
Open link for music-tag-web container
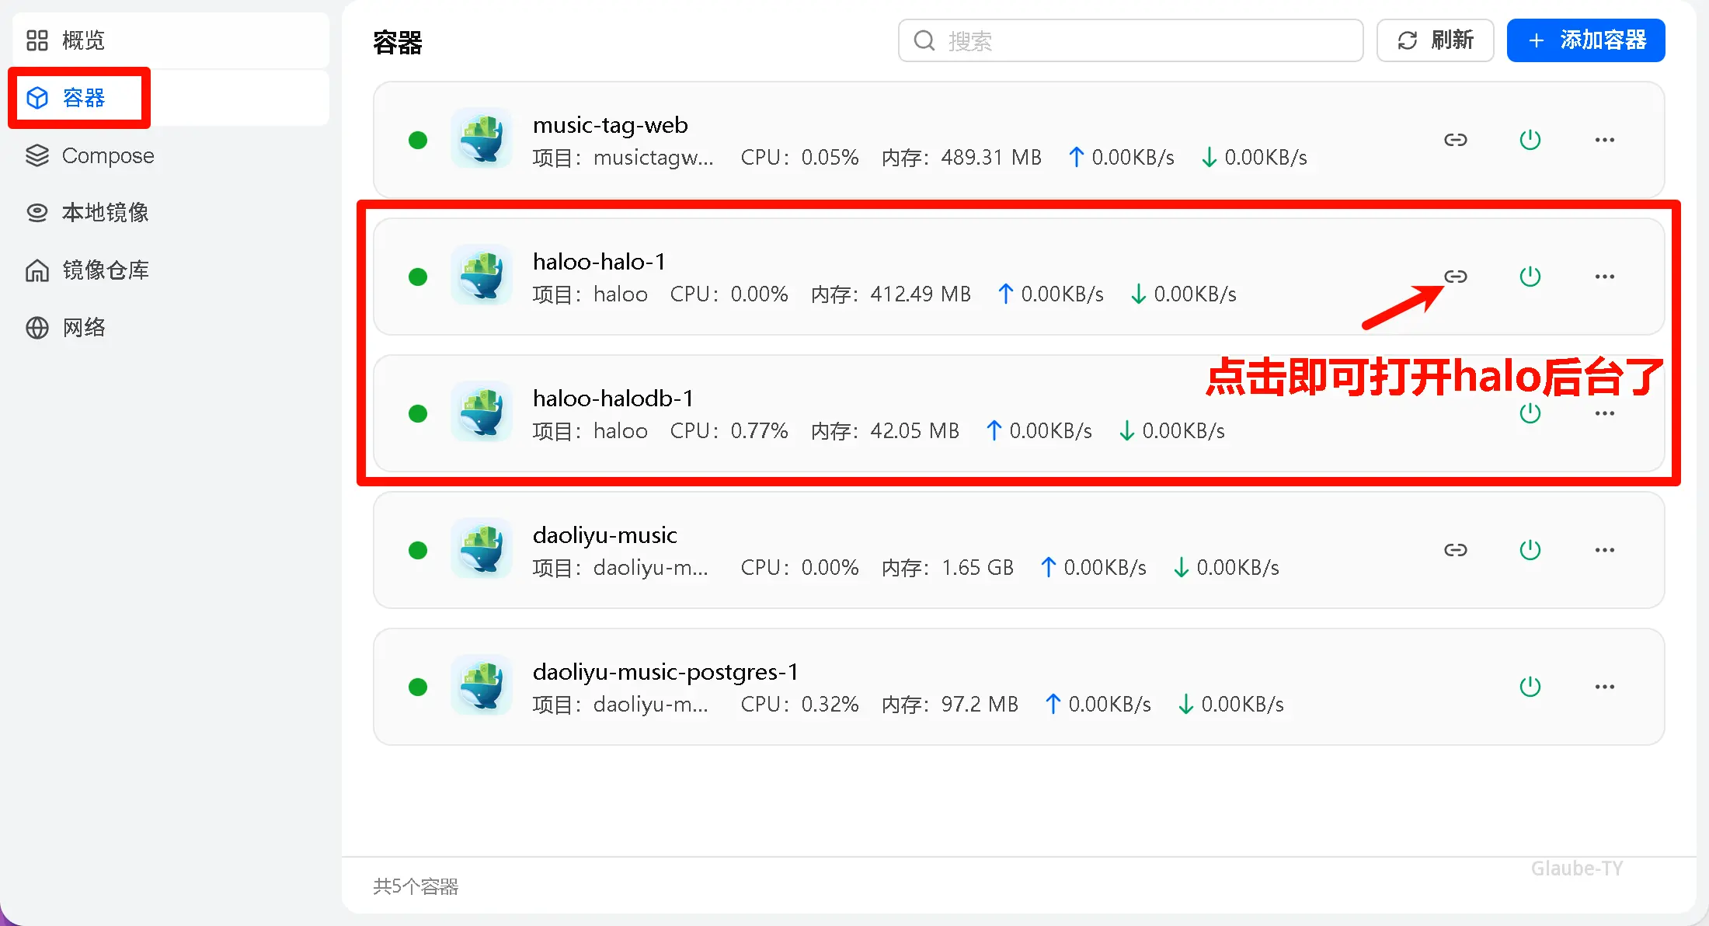pos(1455,140)
